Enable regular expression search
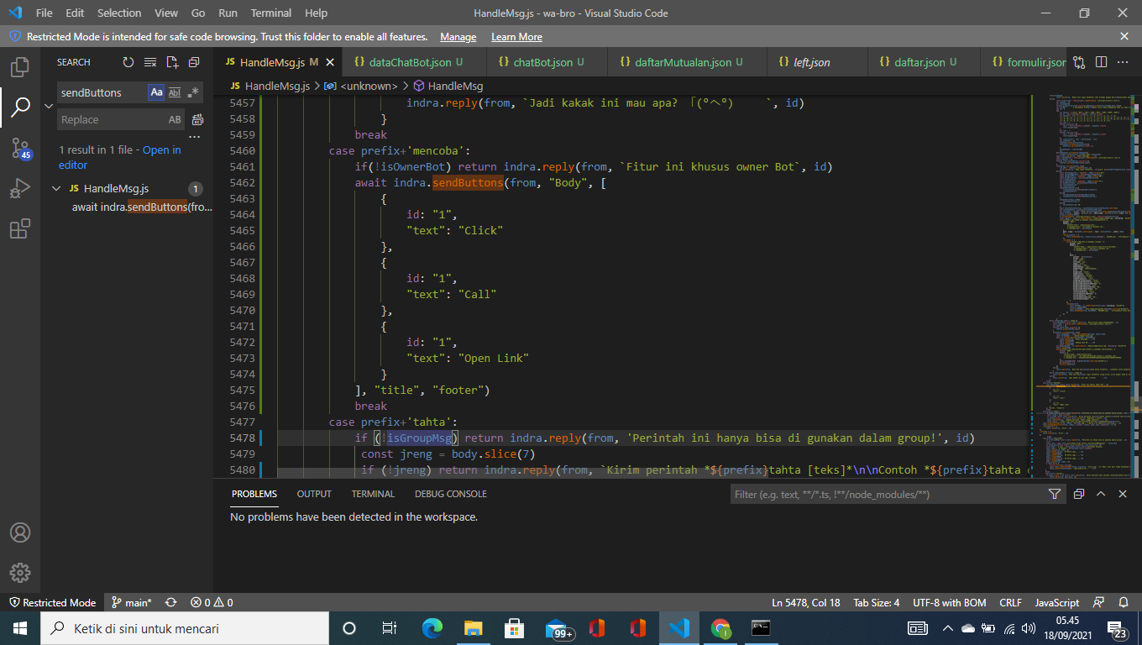Screen dimensions: 1142x645 coord(191,92)
